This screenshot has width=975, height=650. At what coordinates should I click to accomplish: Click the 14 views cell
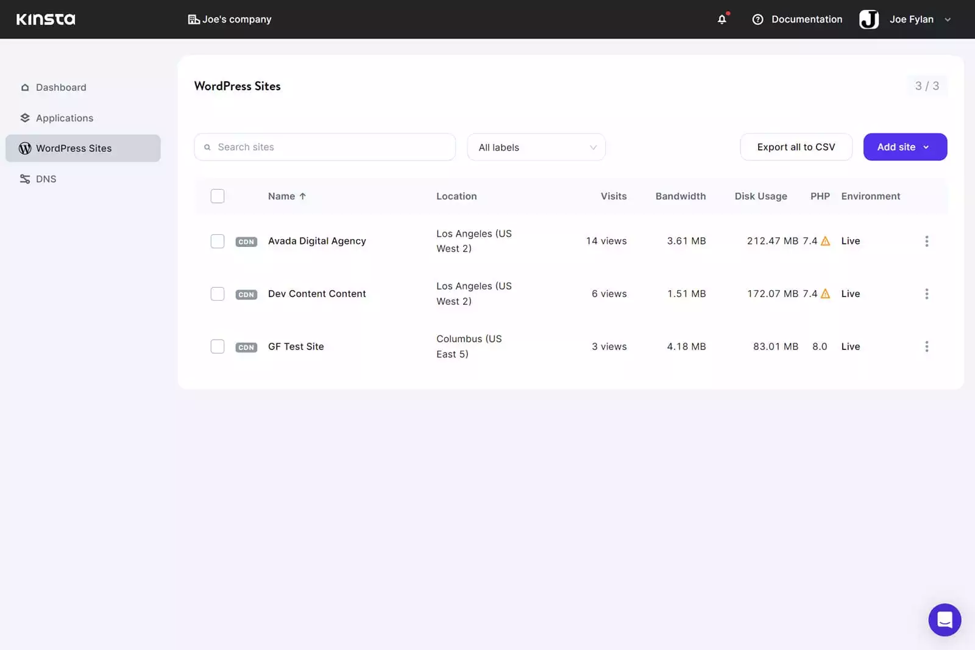pyautogui.click(x=606, y=241)
